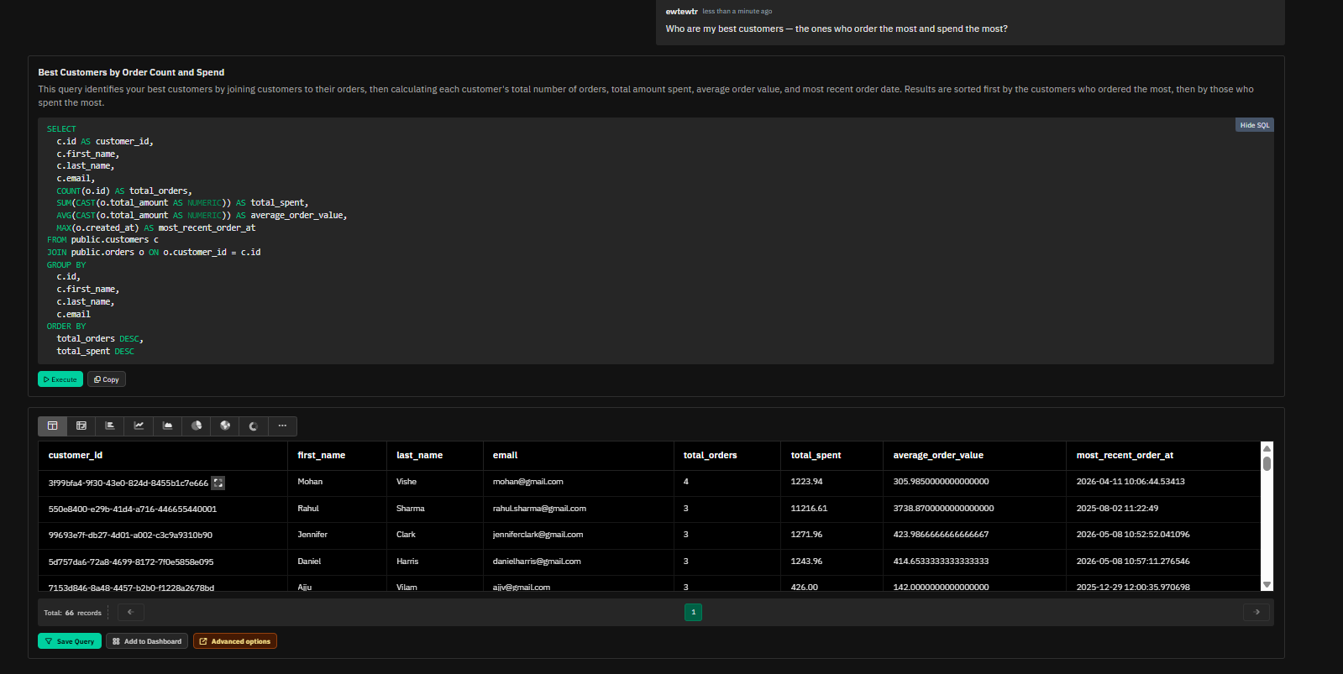Click total_spent value 1271.96

(x=807, y=535)
